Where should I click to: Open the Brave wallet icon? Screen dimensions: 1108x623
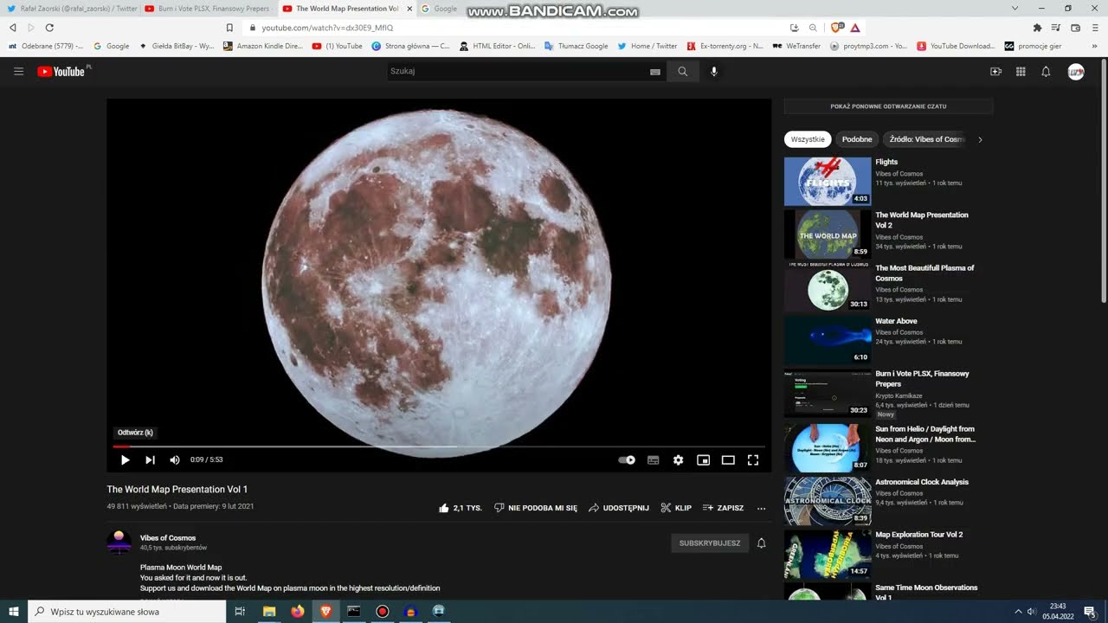tap(1075, 28)
